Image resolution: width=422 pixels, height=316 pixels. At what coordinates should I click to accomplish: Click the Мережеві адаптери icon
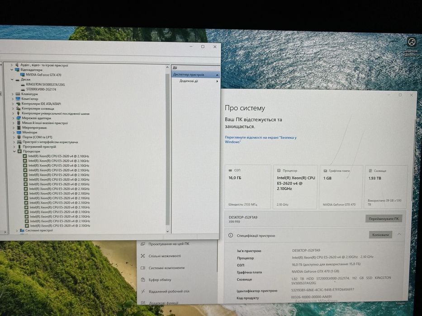click(19, 118)
